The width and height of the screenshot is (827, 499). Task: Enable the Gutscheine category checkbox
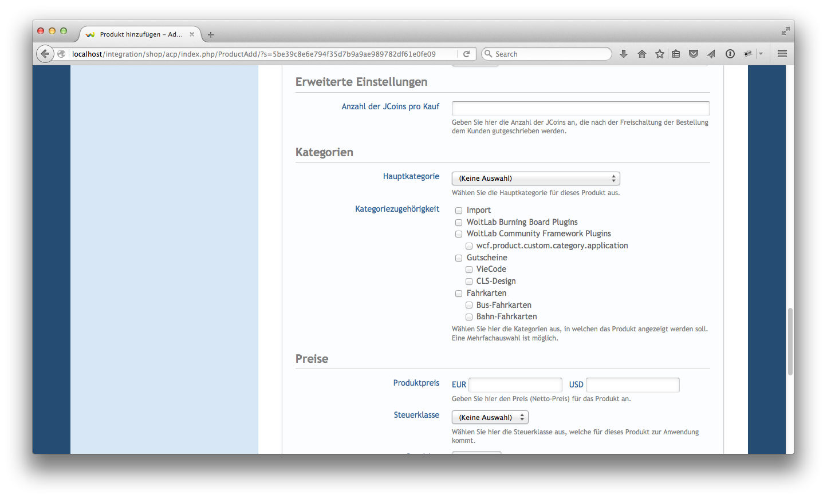[459, 258]
